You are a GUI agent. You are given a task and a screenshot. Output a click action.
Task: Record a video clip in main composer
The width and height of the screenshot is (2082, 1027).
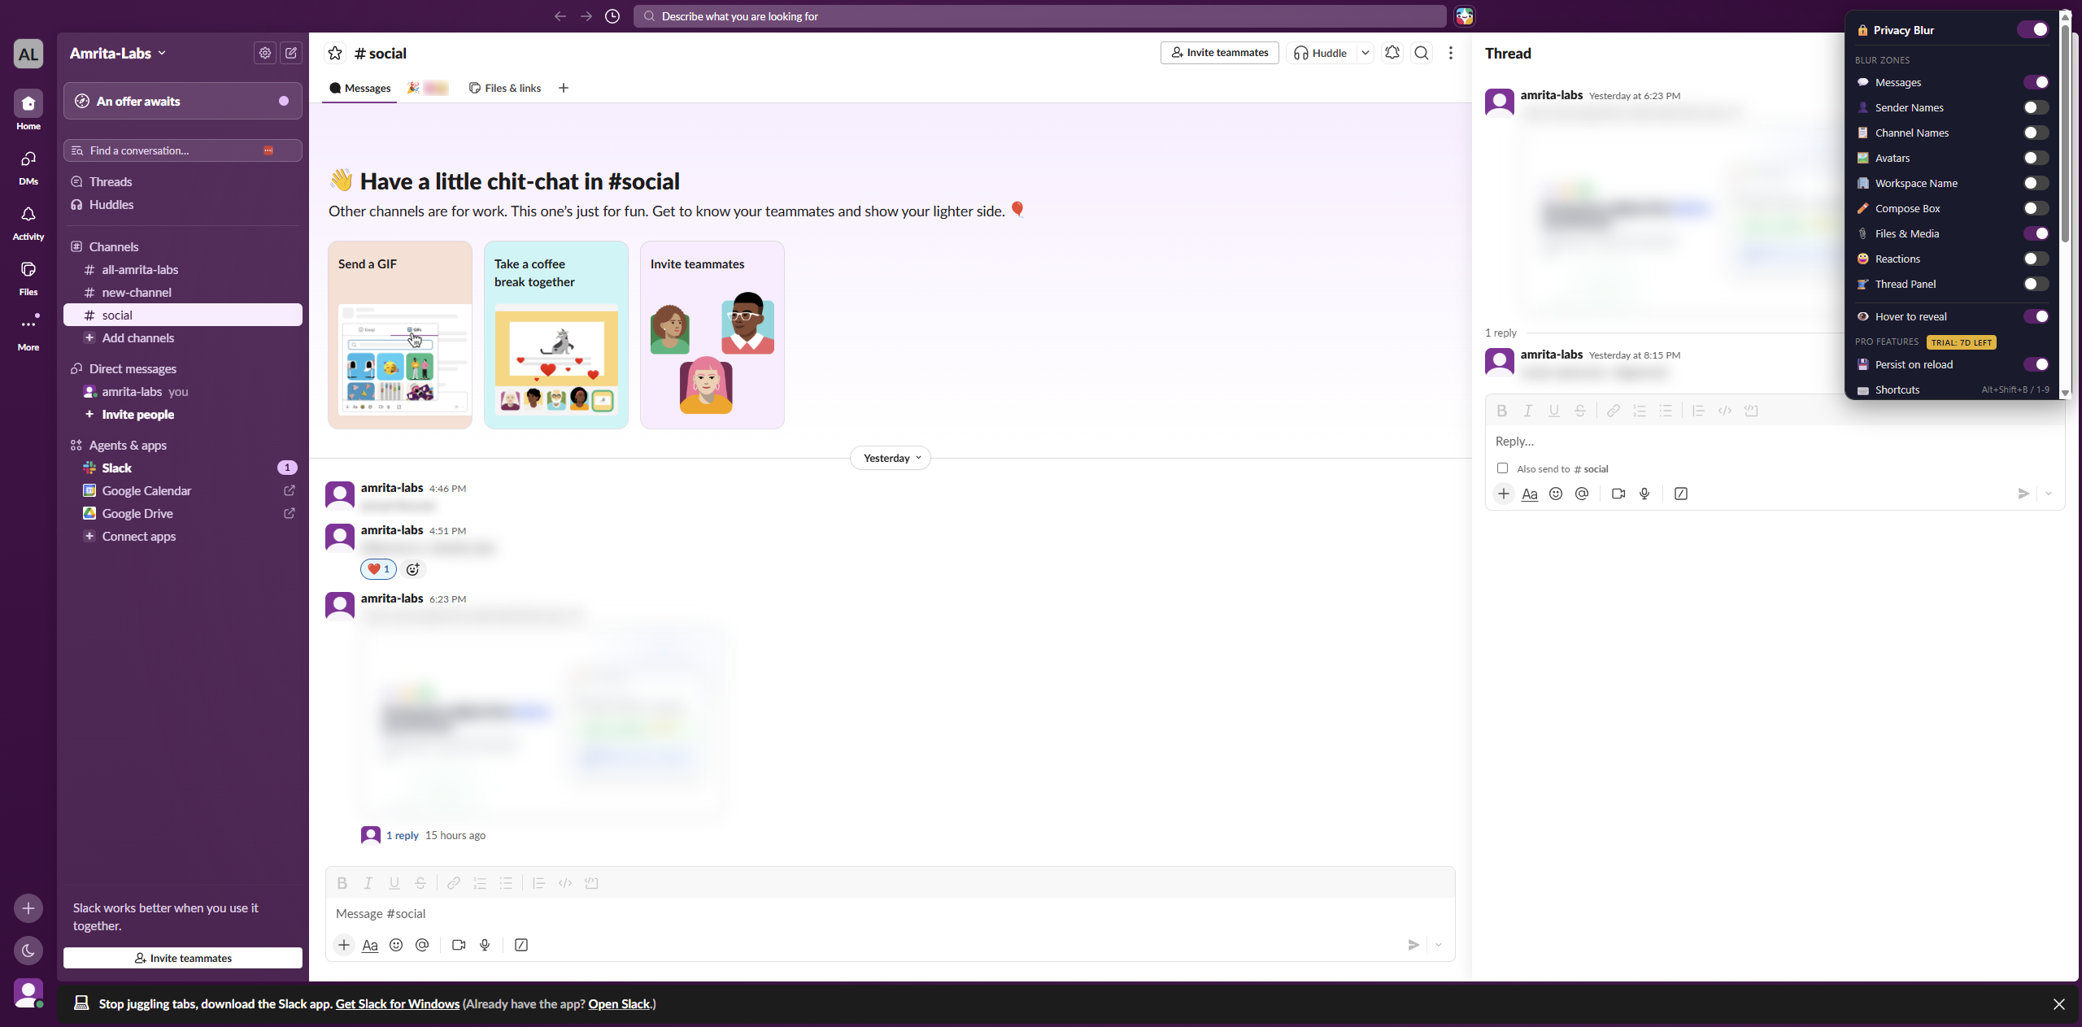459,945
